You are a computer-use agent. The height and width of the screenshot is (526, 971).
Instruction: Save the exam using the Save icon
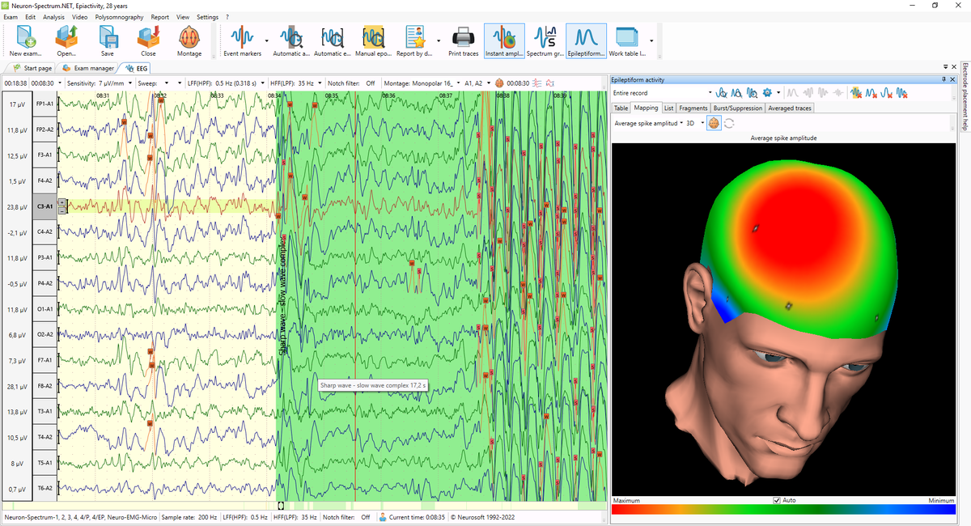click(107, 41)
